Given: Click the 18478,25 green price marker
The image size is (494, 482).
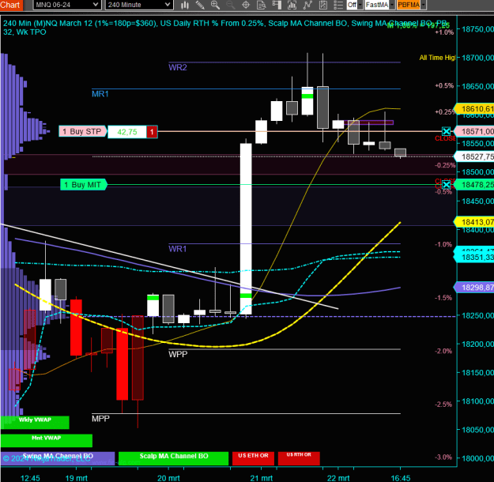Looking at the screenshot, I should 474,185.
